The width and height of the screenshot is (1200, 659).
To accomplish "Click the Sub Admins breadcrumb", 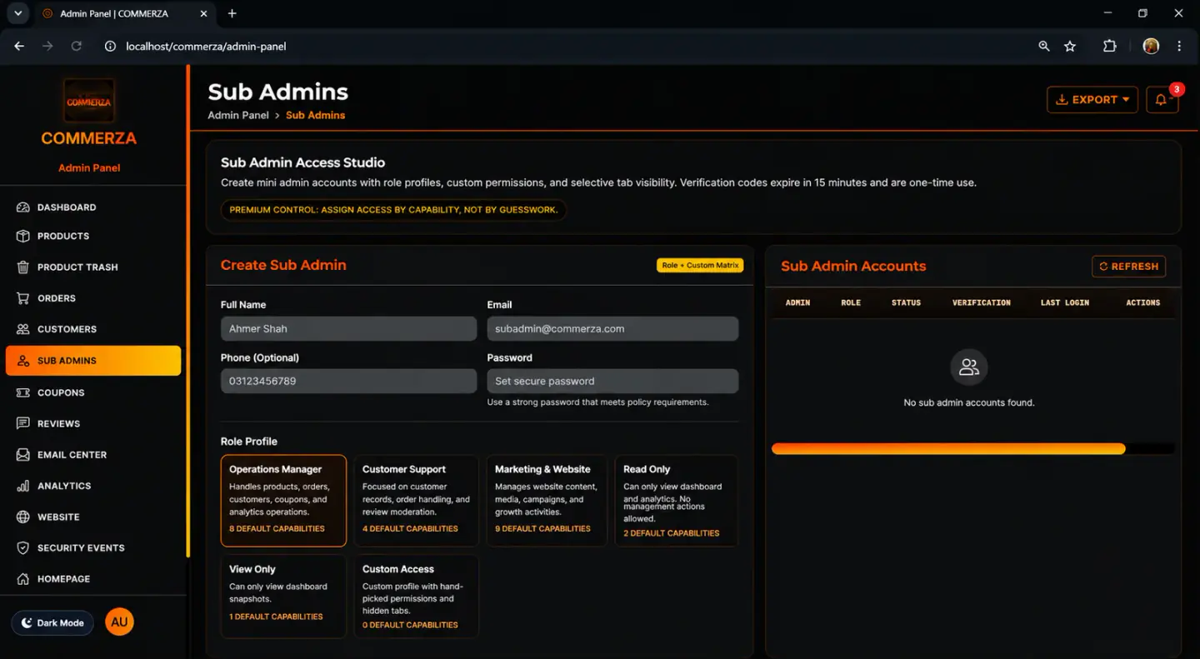I will coord(315,115).
